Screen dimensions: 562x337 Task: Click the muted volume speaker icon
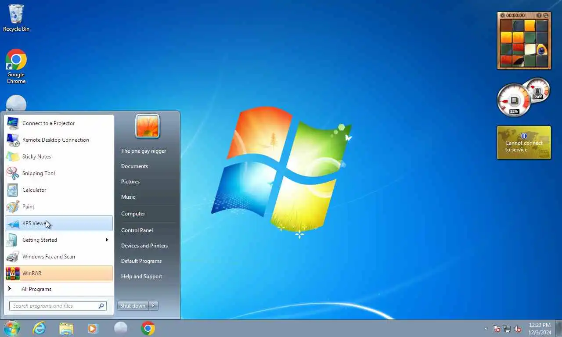518,329
